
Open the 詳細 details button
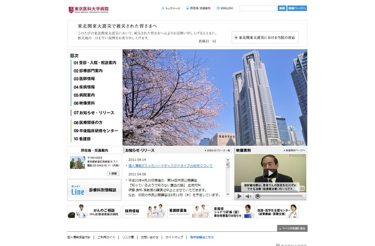coord(113,173)
